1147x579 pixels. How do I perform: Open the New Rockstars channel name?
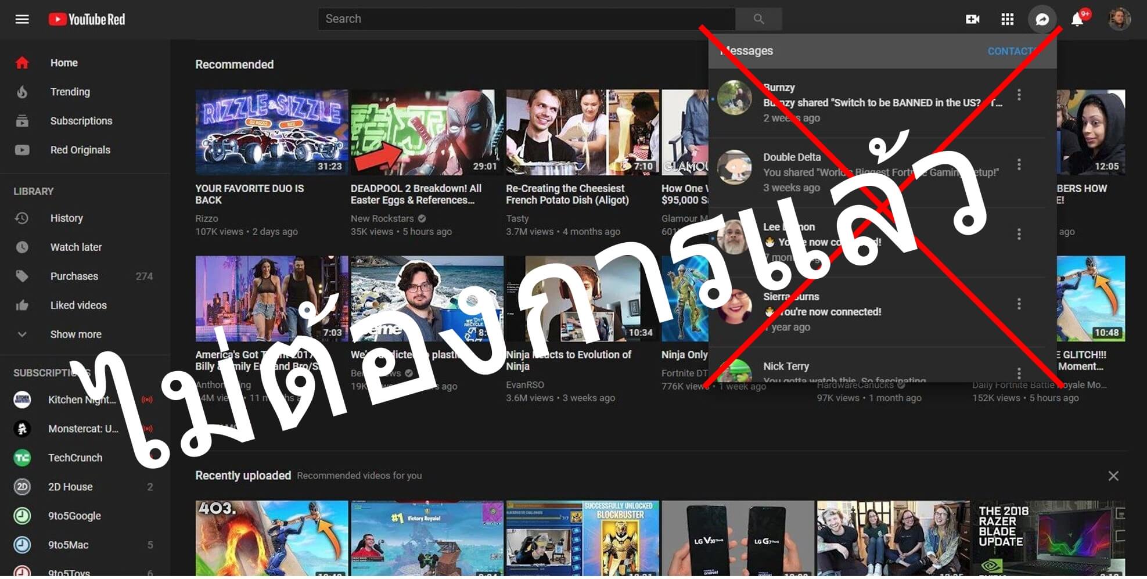click(x=382, y=218)
